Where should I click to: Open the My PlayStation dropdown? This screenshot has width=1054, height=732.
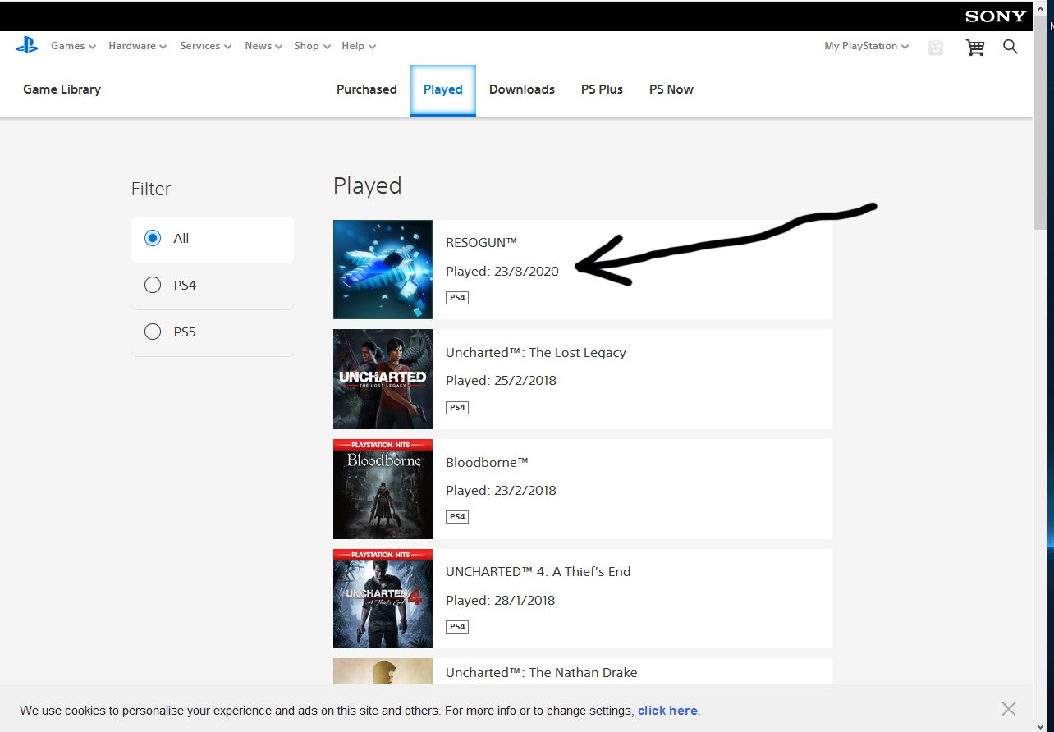867,46
